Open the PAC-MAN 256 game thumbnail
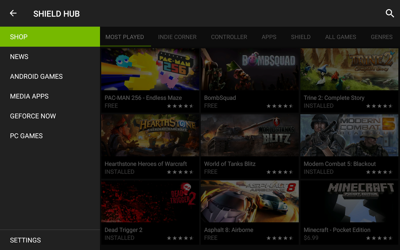 click(150, 69)
